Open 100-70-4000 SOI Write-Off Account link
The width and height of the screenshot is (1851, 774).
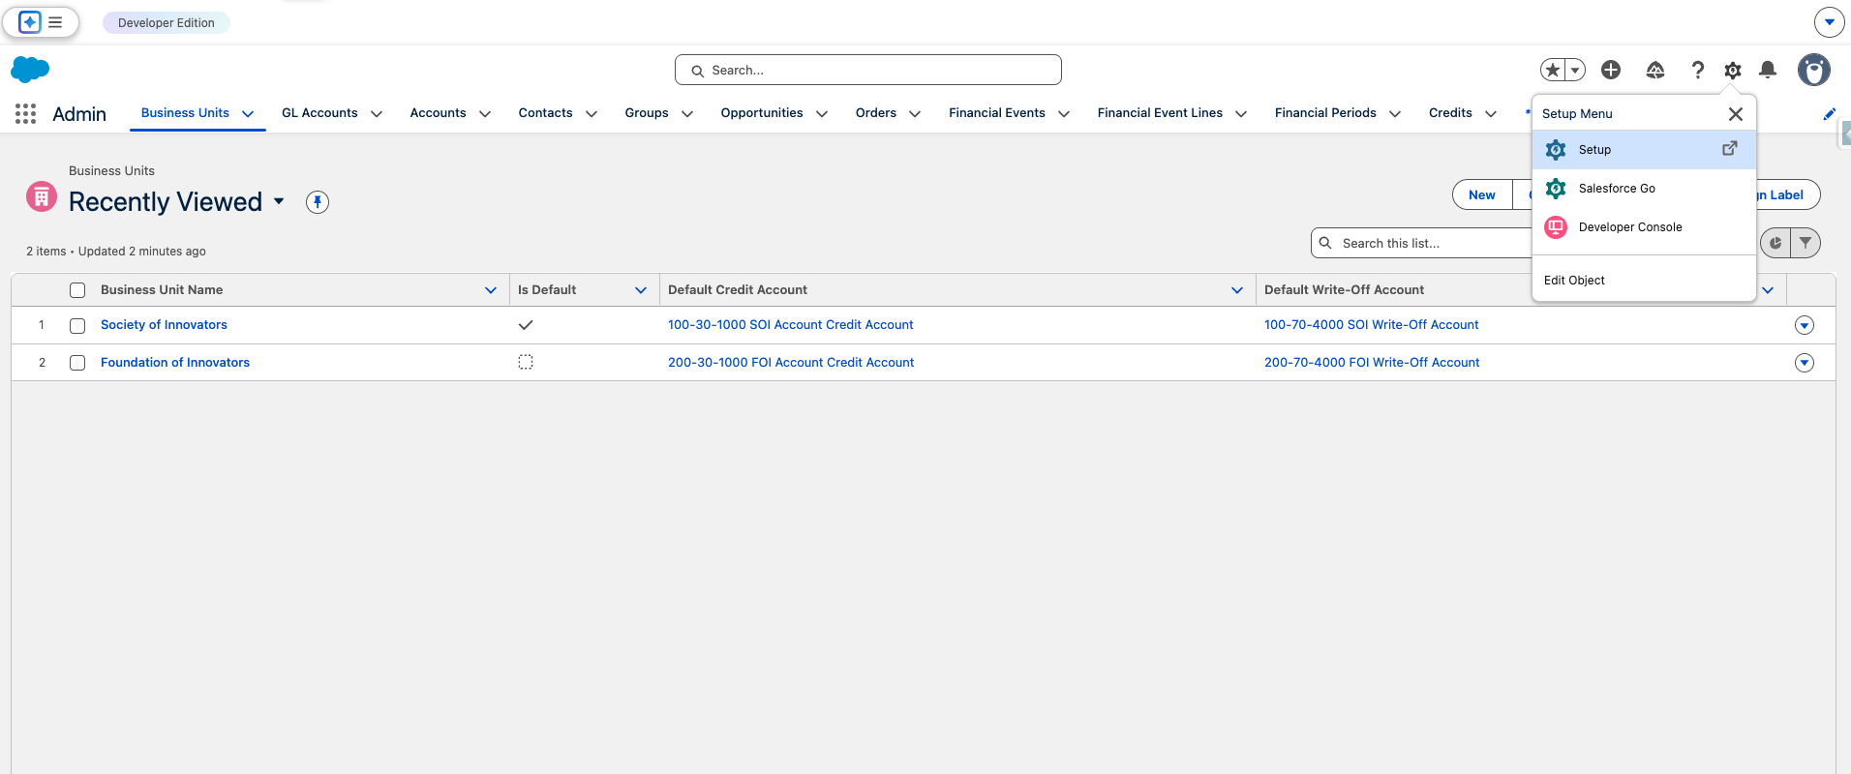pyautogui.click(x=1371, y=325)
